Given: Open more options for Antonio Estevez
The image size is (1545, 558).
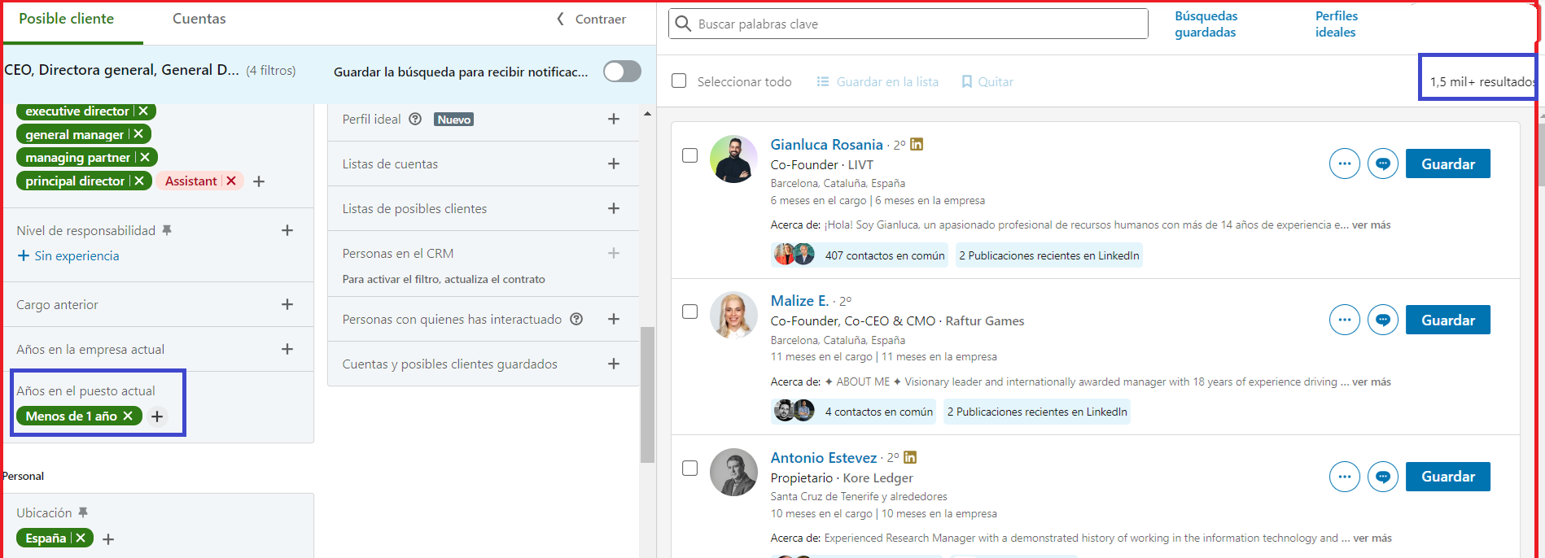Looking at the screenshot, I should [x=1345, y=477].
